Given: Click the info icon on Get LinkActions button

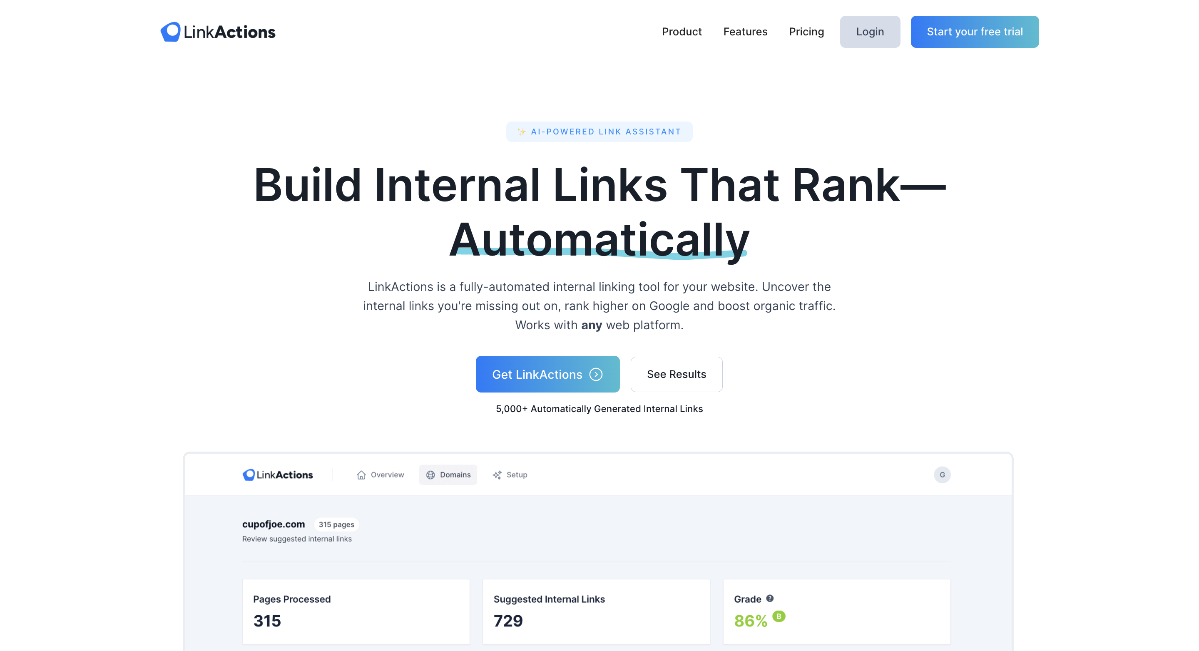Looking at the screenshot, I should (596, 374).
